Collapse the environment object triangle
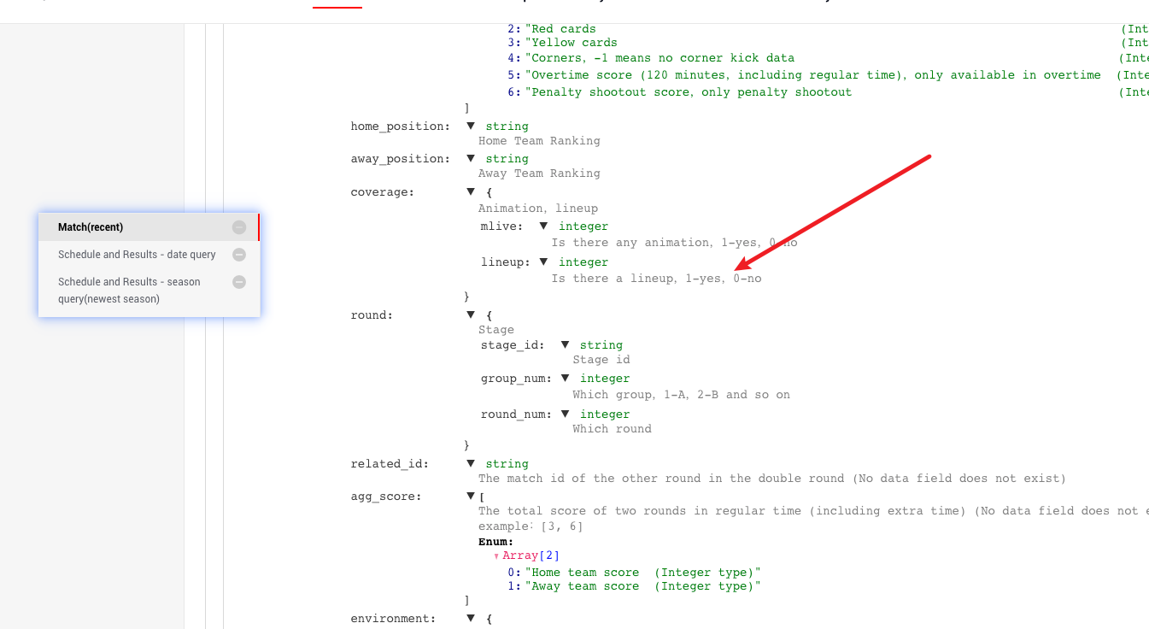 [x=471, y=618]
